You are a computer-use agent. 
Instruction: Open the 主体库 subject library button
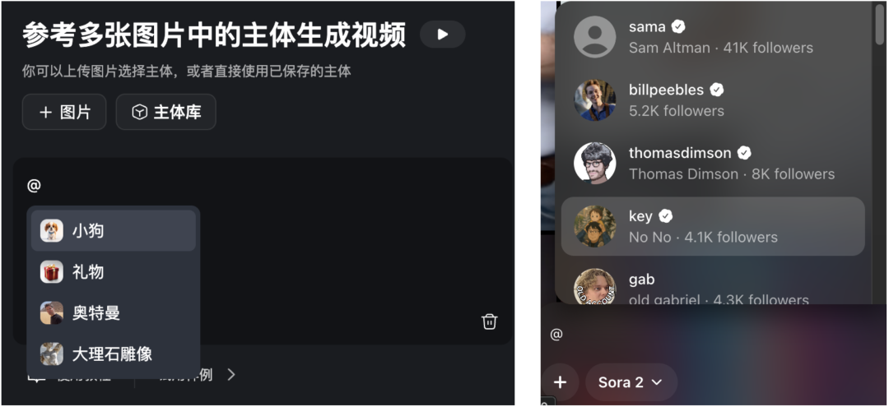166,112
